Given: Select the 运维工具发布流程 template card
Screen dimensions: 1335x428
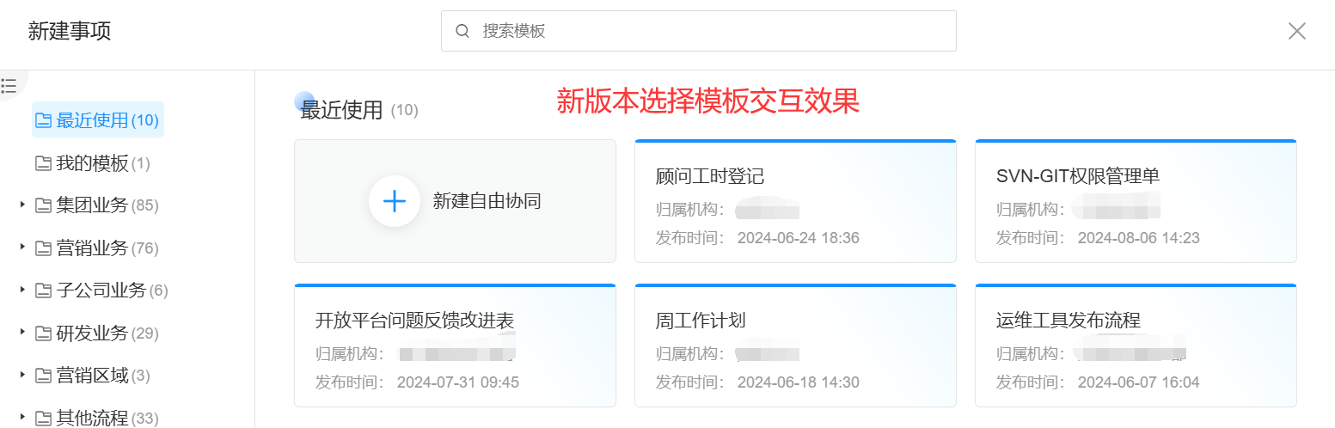Looking at the screenshot, I should tap(1135, 345).
